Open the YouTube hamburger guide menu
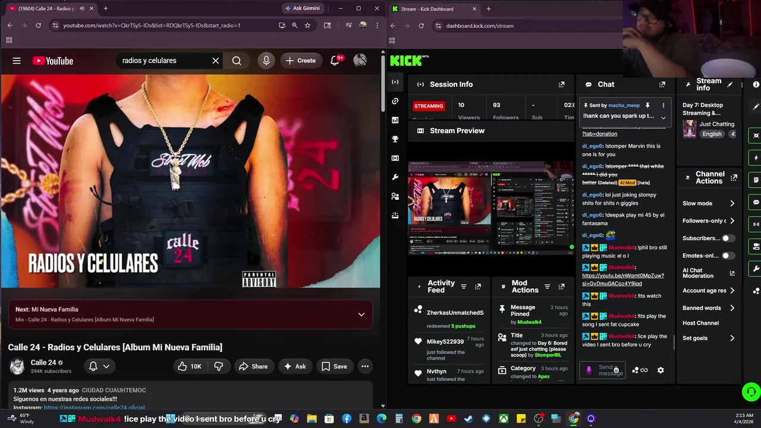This screenshot has width=761, height=428. pos(17,61)
